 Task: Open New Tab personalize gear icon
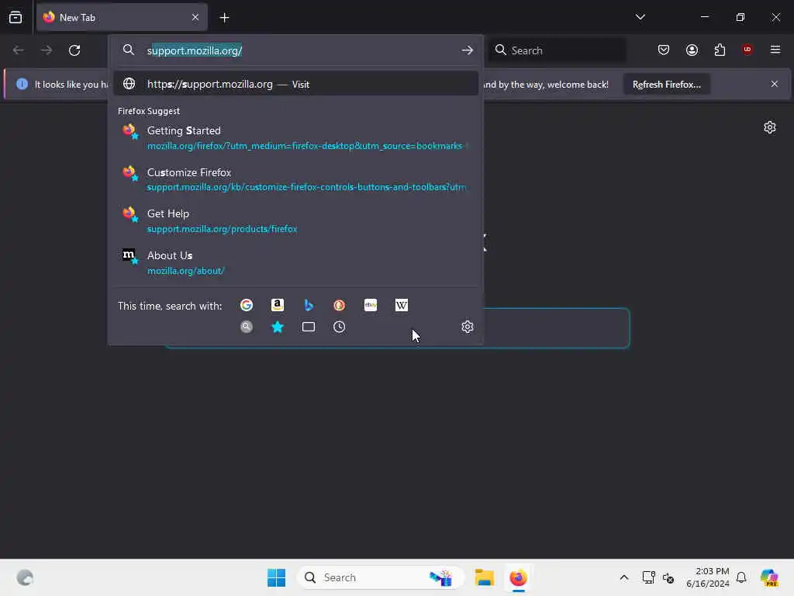(x=770, y=127)
